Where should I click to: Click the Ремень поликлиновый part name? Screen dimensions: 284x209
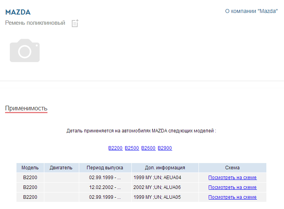pos(35,23)
